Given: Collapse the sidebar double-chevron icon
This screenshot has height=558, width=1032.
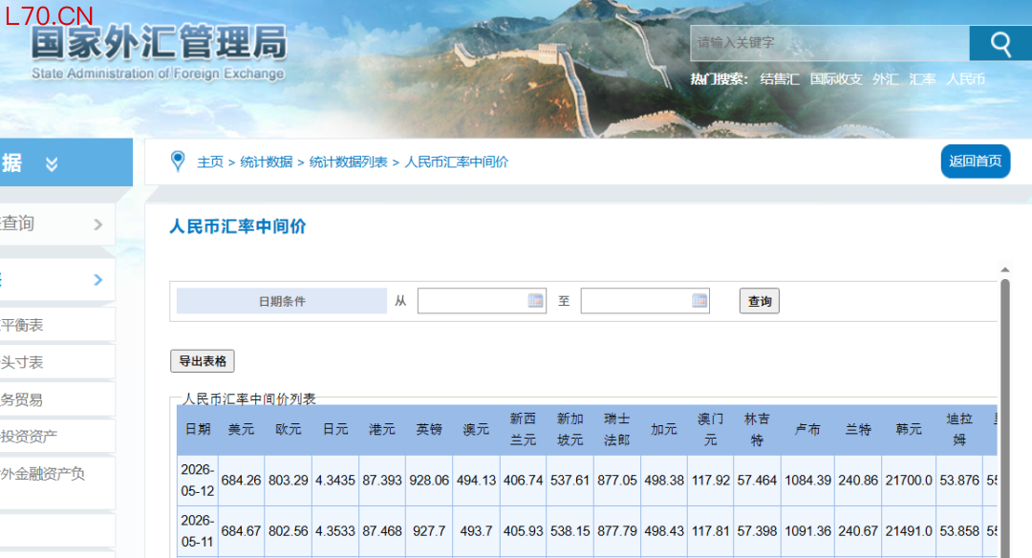Looking at the screenshot, I should [52, 163].
